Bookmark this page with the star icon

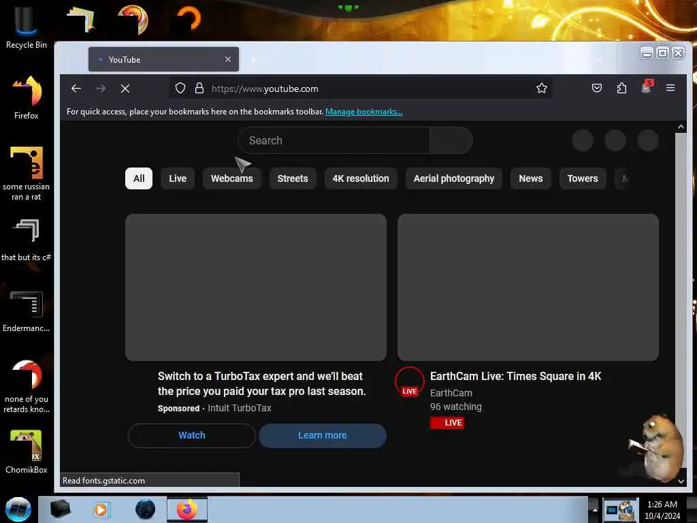point(541,88)
